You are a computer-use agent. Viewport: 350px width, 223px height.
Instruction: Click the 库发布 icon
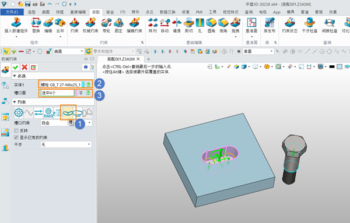click(269, 23)
